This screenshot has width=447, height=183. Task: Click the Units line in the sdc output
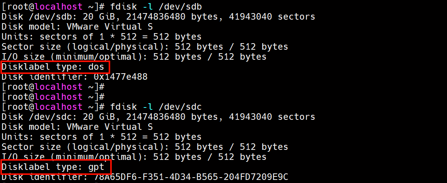click(x=101, y=137)
